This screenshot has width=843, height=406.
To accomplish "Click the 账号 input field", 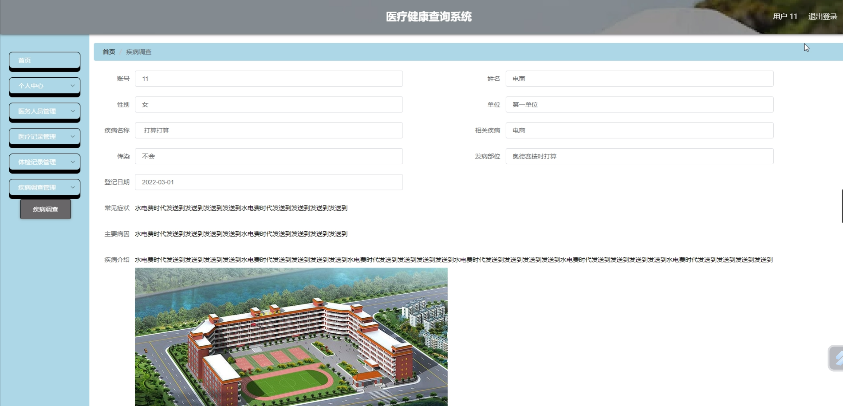I will [x=269, y=79].
